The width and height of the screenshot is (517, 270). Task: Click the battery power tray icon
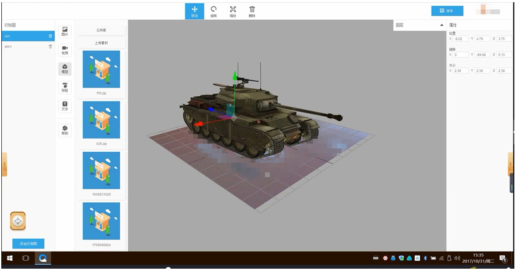tap(433, 258)
